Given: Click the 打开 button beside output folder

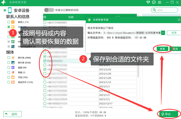Looking at the screenshot, I should (x=174, y=33).
